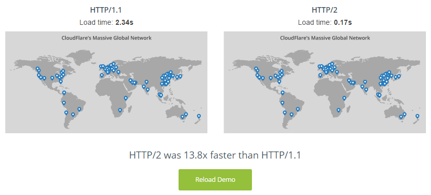Select the HTTP/1.1 heading
The width and height of the screenshot is (431, 195).
[106, 11]
